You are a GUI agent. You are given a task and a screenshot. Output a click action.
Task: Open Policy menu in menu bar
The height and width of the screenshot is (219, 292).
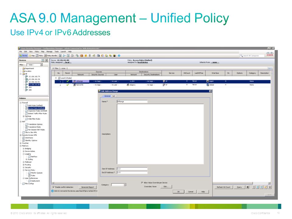click(37, 52)
